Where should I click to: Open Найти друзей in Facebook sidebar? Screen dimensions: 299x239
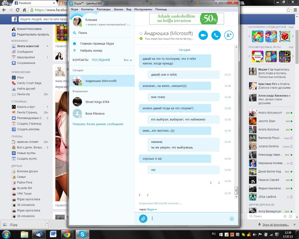(26, 89)
